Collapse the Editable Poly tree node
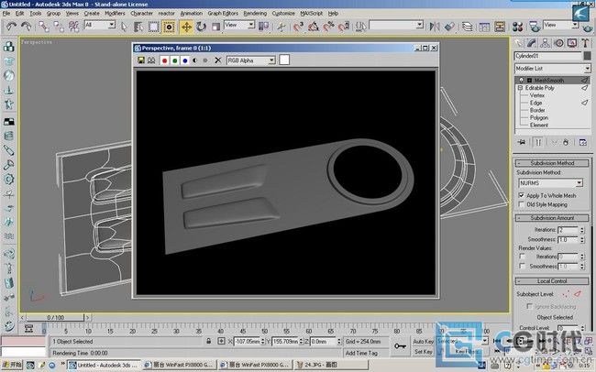Viewport: 596px width, 372px height. (x=520, y=88)
